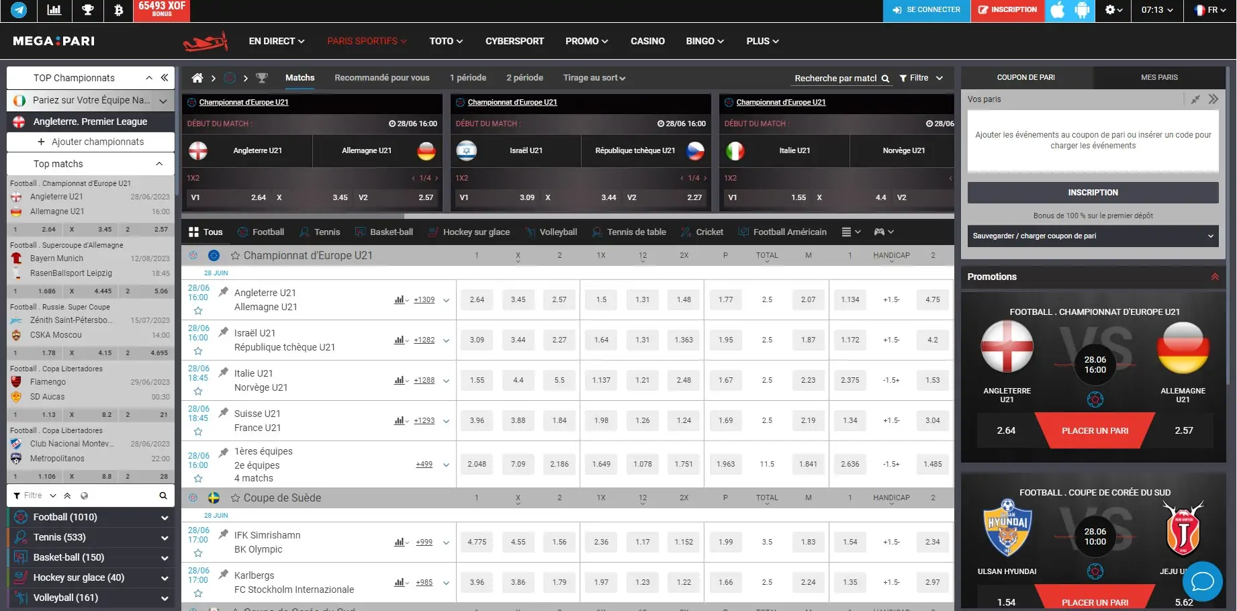Open the CASINO menu item
Screen dimensions: 1237x611
[x=647, y=41]
